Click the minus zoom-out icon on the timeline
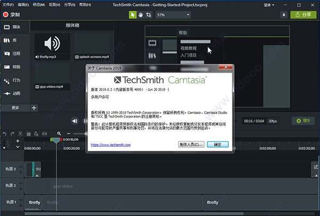This screenshot has height=216, width=320. tap(69, 133)
